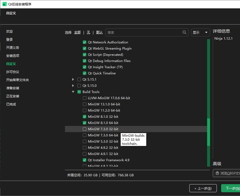Check MinGW 4.9.1 32-bit

(x=84, y=154)
